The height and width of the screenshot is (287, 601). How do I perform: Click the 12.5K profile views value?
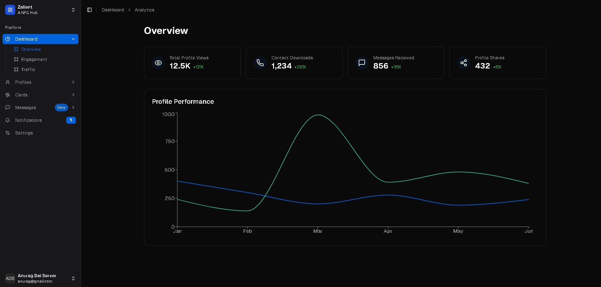pyautogui.click(x=180, y=66)
